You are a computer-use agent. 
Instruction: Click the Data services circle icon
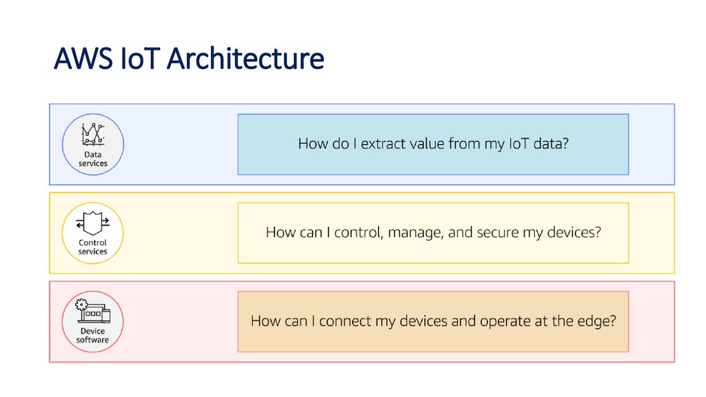(93, 144)
